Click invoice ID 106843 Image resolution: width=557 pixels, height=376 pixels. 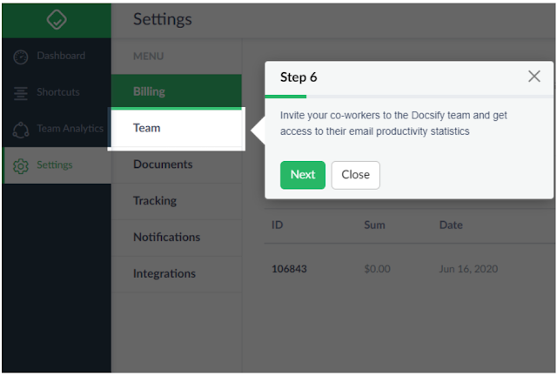[x=289, y=269]
